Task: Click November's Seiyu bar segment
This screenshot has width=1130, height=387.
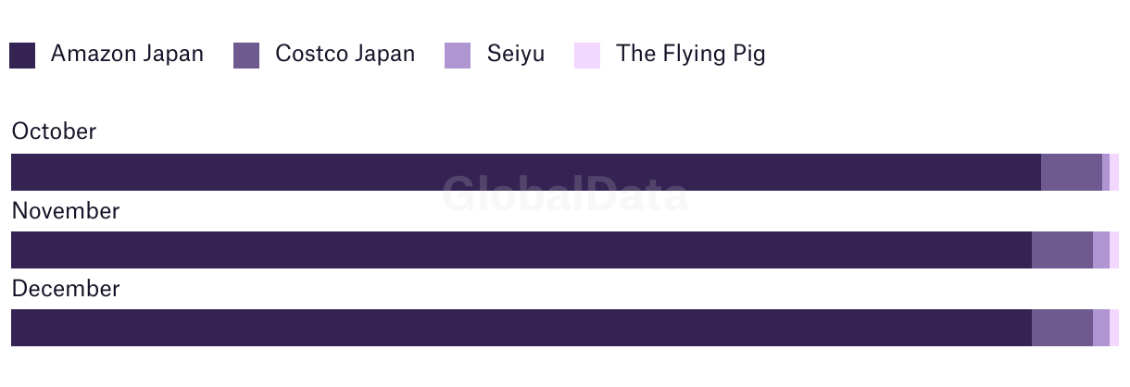Action: coord(1100,250)
